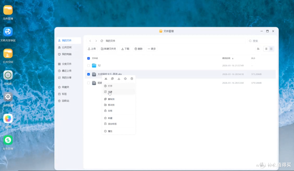Select 我的电脑 in the sidebar
The width and height of the screenshot is (294, 171).
point(69,54)
